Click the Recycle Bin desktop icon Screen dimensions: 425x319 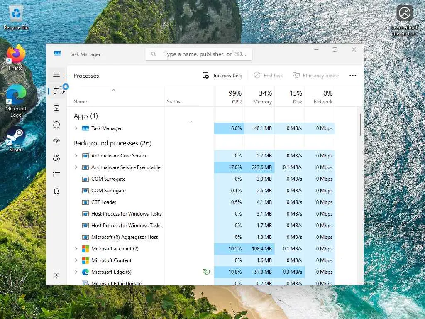(x=16, y=17)
